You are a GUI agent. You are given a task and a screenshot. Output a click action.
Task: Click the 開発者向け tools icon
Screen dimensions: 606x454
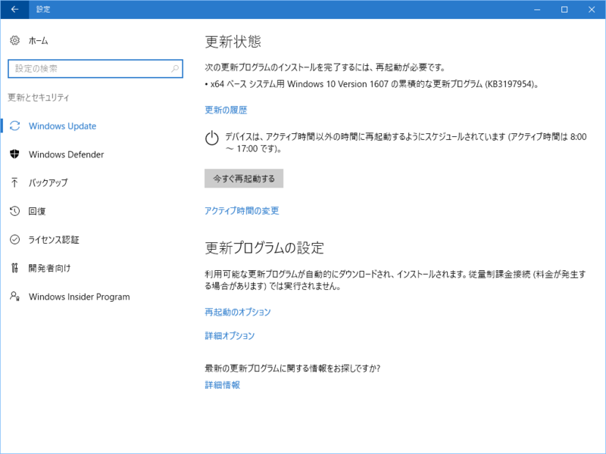(14, 268)
